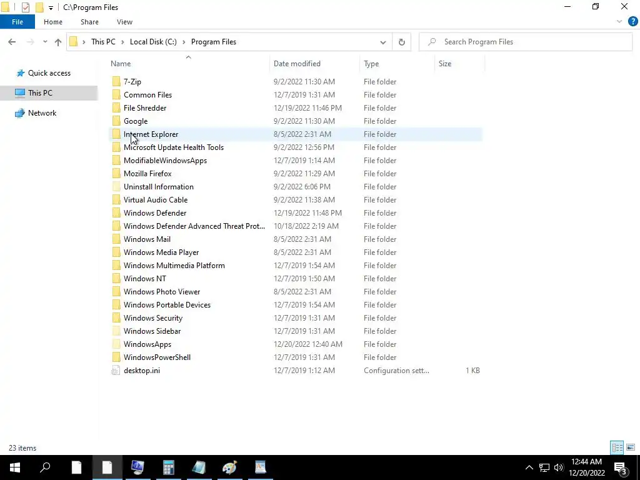
Task: Open the Properties quick access toolbar icon
Action: point(25,7)
